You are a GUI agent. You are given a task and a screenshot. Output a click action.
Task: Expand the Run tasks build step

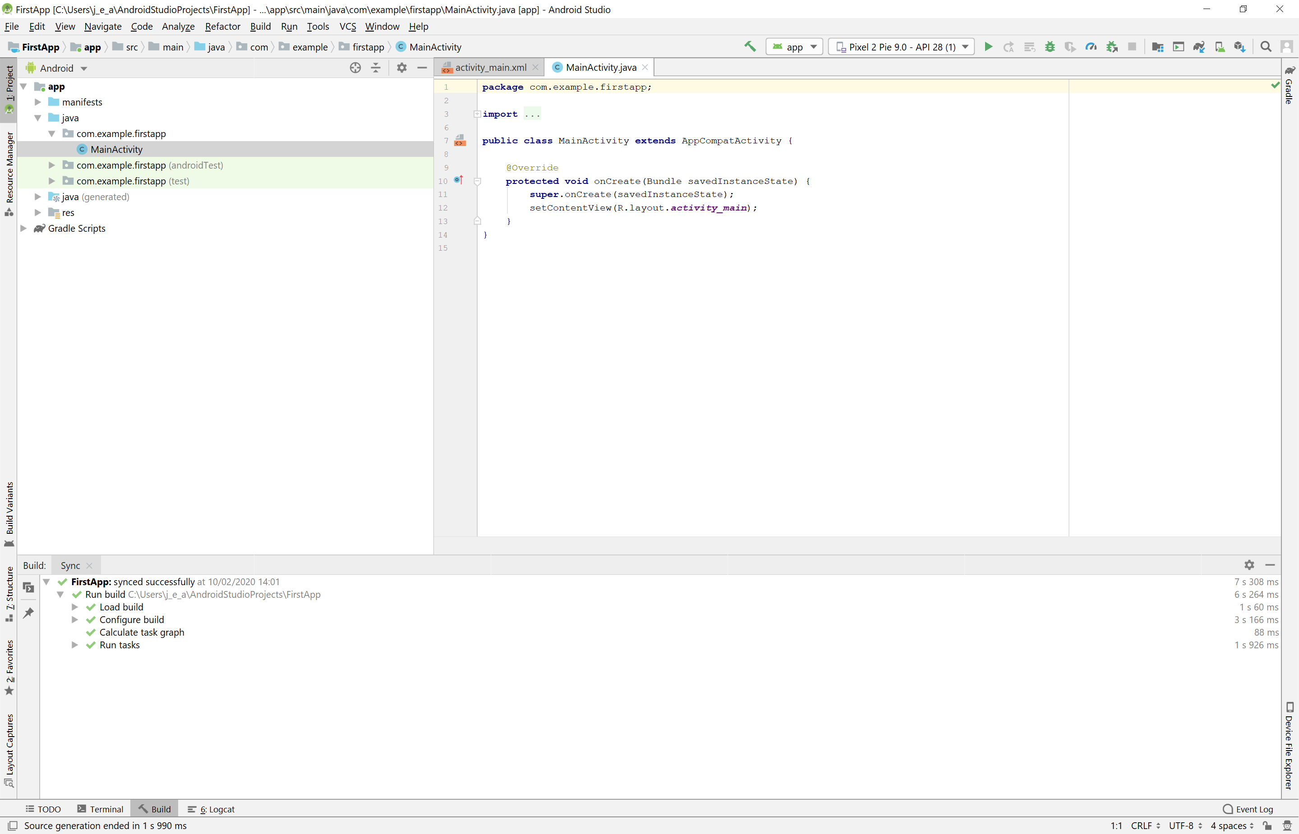tap(74, 645)
